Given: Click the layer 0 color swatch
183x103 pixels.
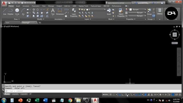Looking at the screenshot, I should point(87,9).
